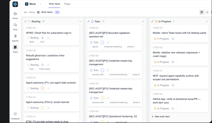Add a new item to In Progress column
Viewport: 212px width, 123px height.
207,21
